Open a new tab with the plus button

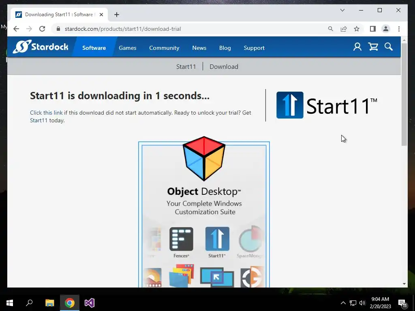coord(117,15)
